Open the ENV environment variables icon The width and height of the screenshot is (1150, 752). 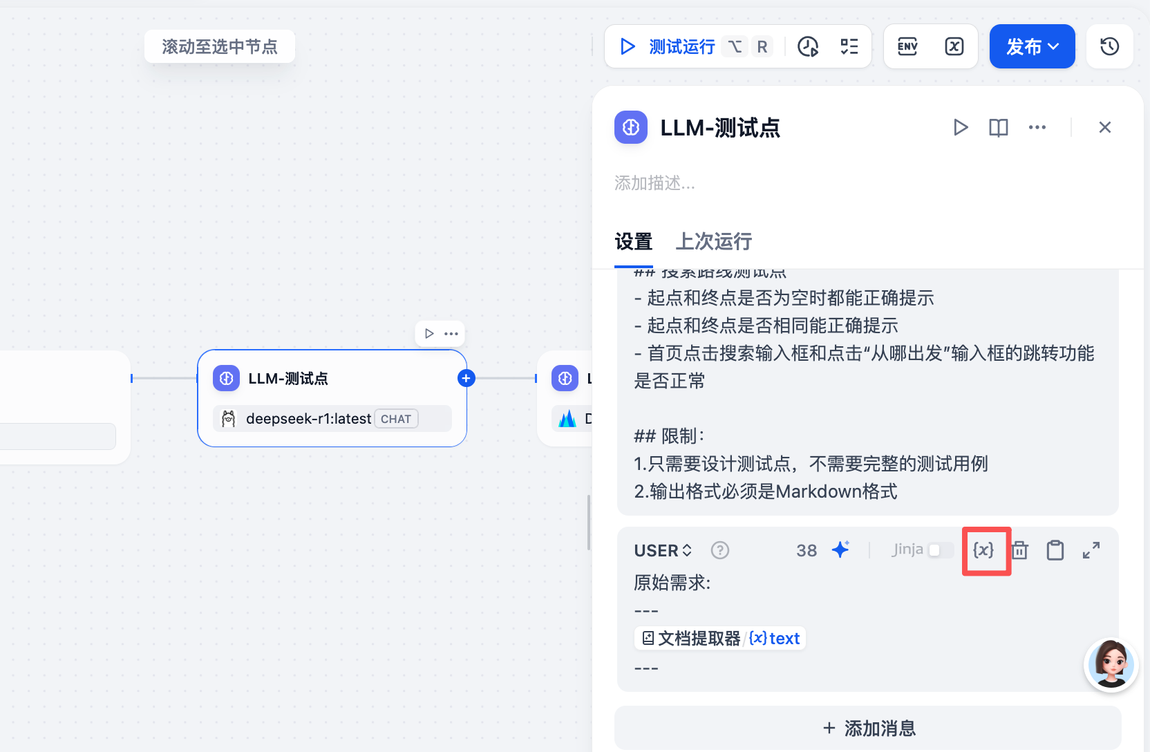pyautogui.click(x=907, y=46)
